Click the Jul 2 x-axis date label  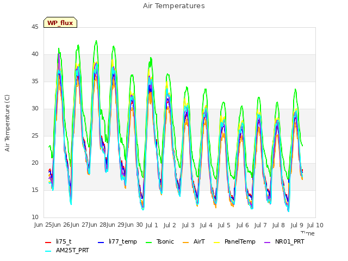point(170,225)
